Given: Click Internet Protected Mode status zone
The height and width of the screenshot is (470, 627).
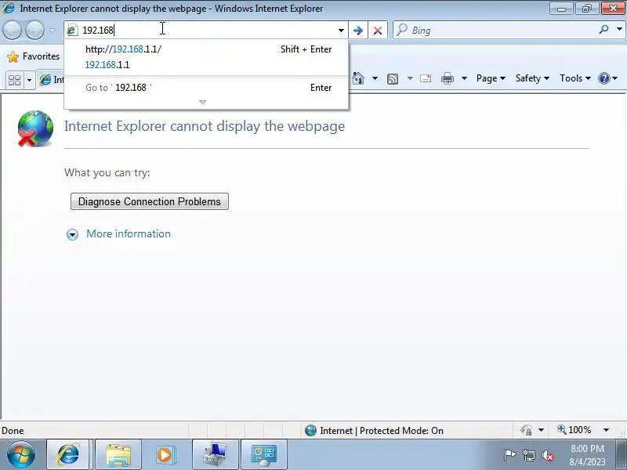Looking at the screenshot, I should (x=375, y=430).
